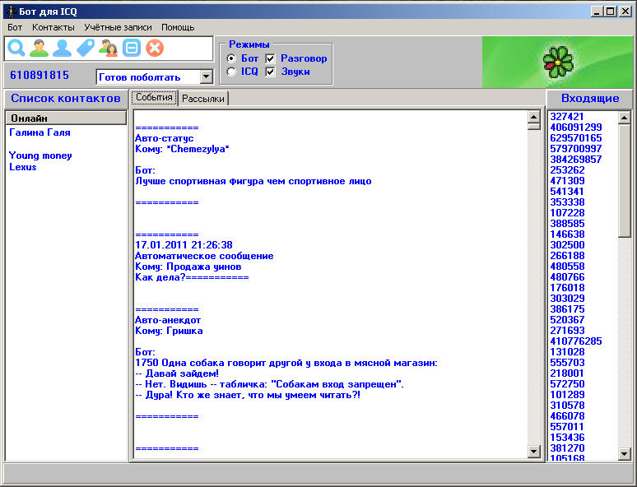
Task: Click the two-people group icon
Action: coord(108,48)
